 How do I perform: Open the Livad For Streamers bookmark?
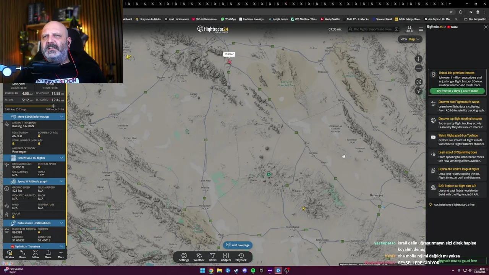[x=176, y=19]
